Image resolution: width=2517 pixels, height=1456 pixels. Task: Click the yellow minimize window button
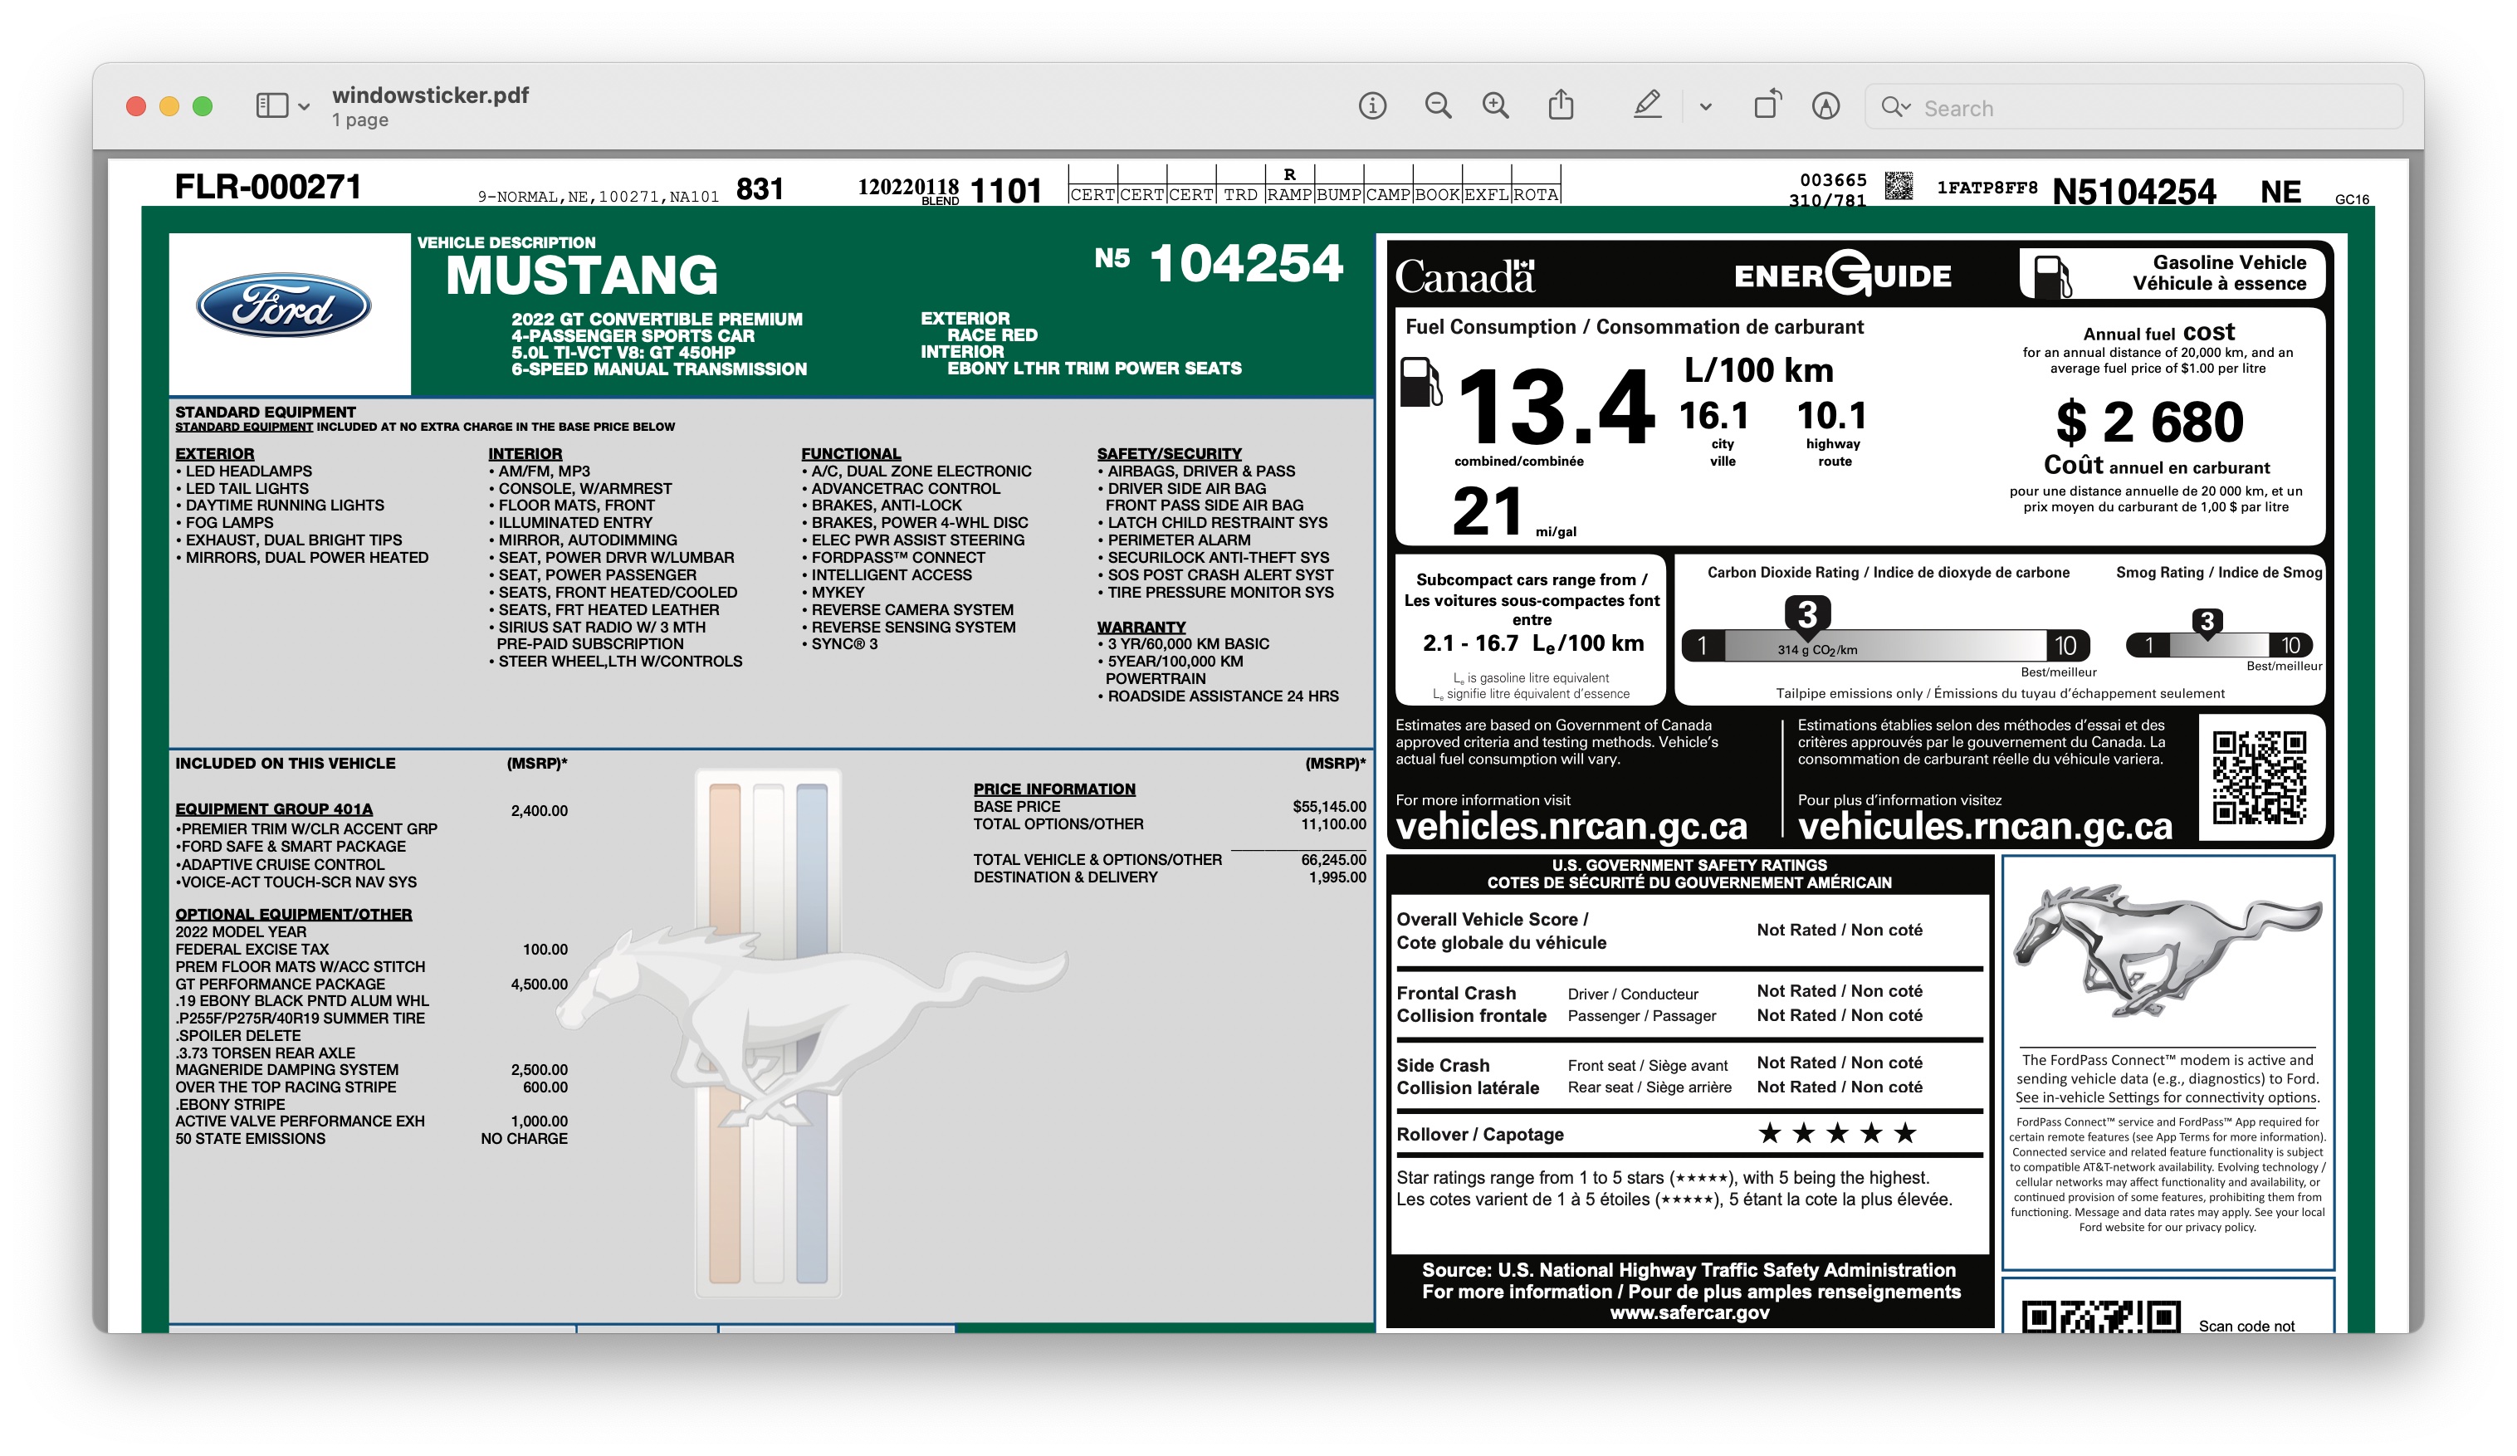170,106
